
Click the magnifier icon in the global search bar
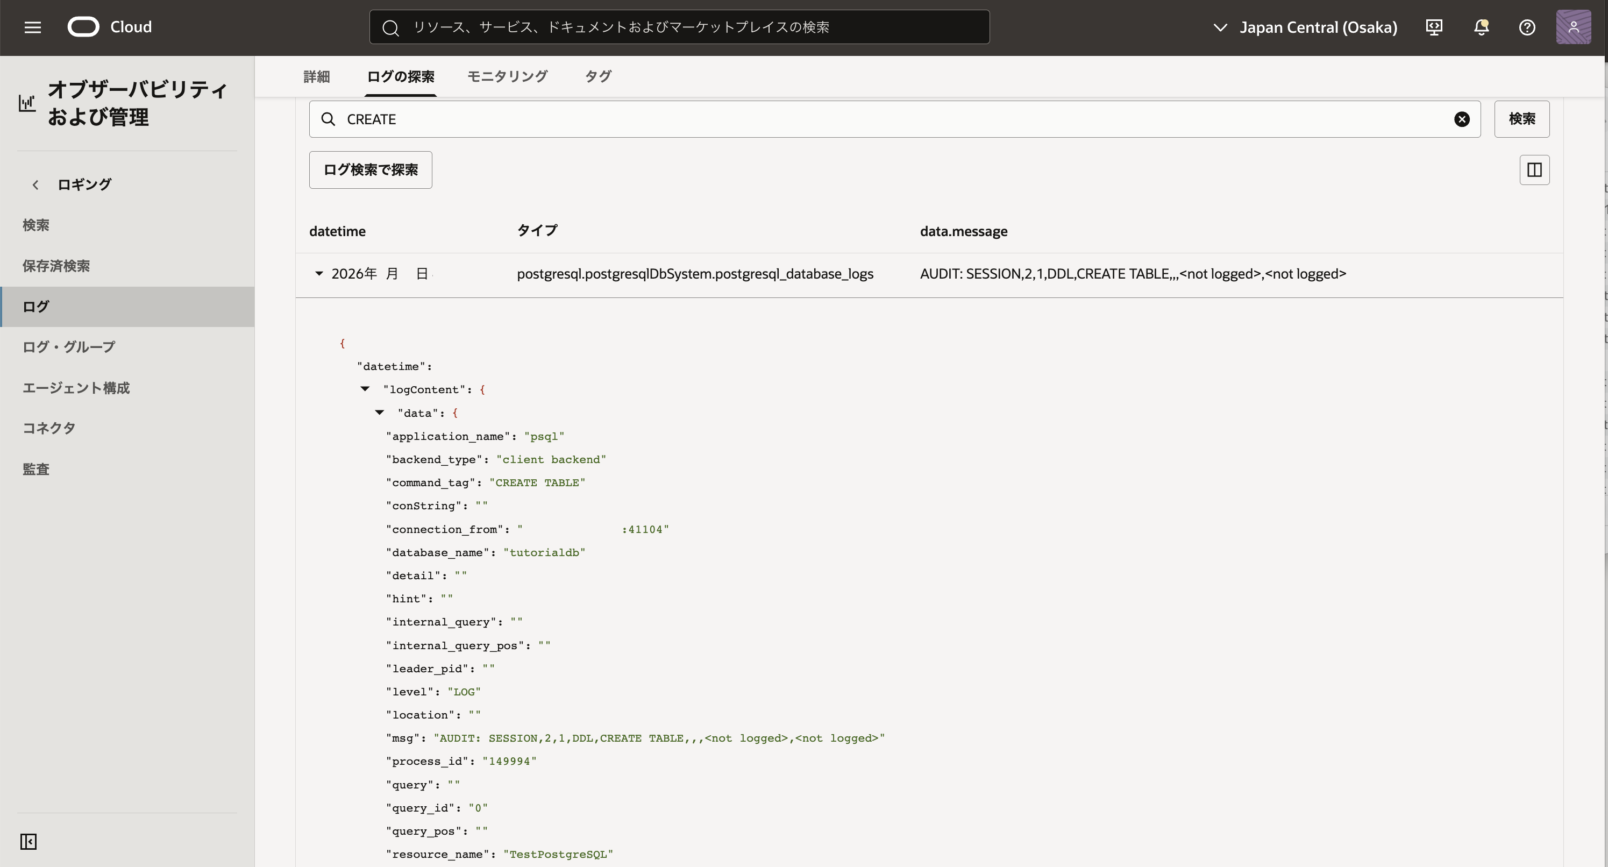pyautogui.click(x=391, y=27)
